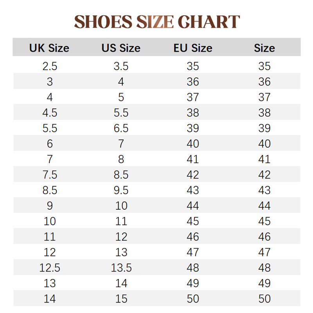Click US size 3.5 cell
This screenshot has height=313, width=313.
pos(121,66)
